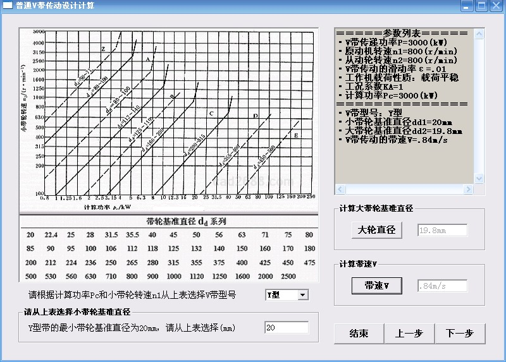Click the V-belt type selection chart
This screenshot has height=362, width=506.
(168, 117)
